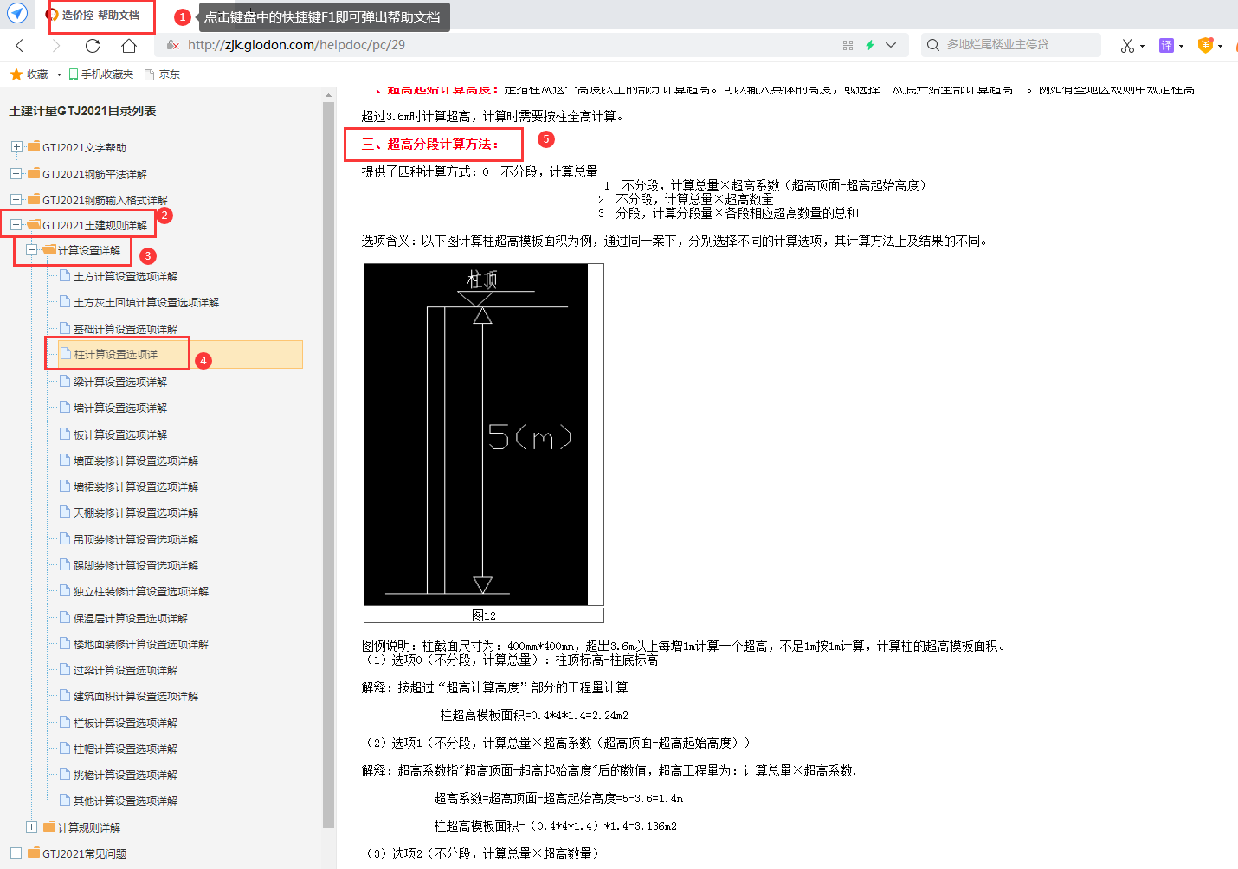Click folder icon of GTJ2021文字帮助

(34, 147)
